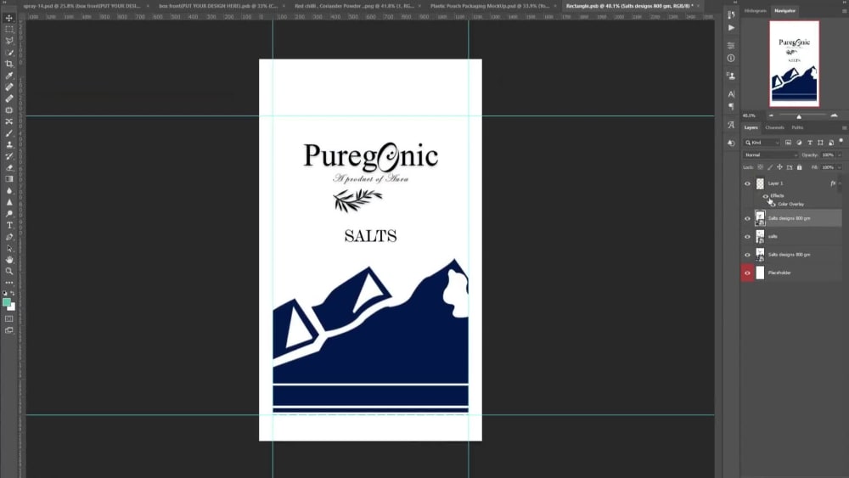Image resolution: width=849 pixels, height=478 pixels.
Task: Open the Normal blend mode dropdown
Action: tap(771, 155)
